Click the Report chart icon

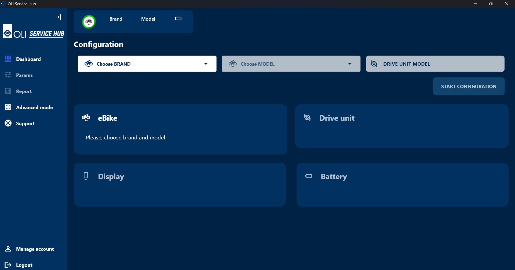click(x=8, y=91)
